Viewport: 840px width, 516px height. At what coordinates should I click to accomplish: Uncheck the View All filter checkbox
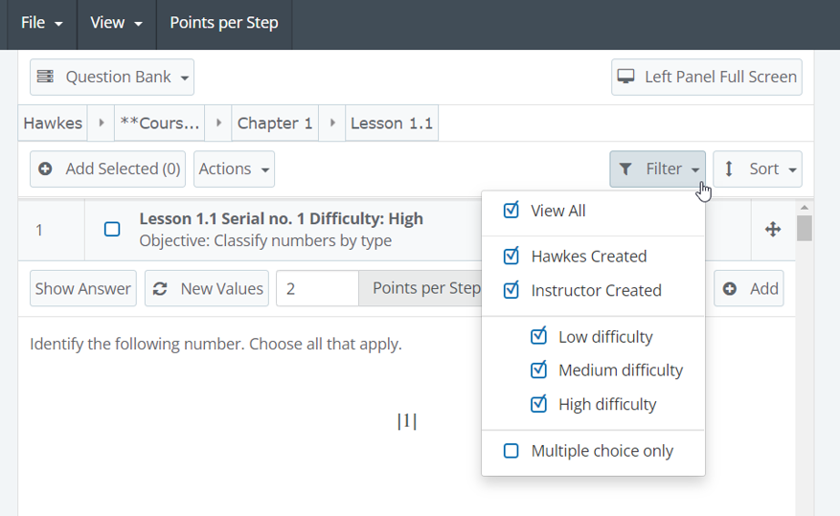click(x=511, y=211)
